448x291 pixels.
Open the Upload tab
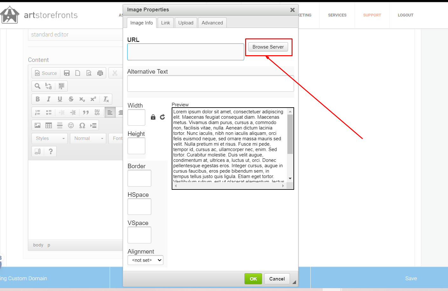pyautogui.click(x=186, y=23)
